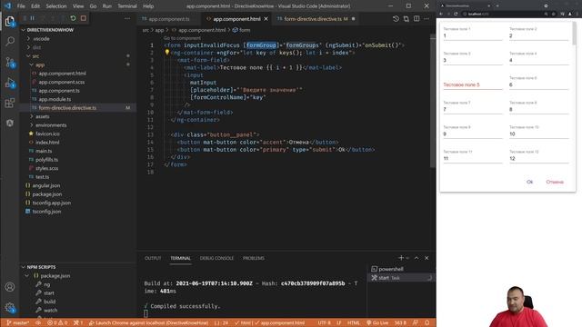The height and width of the screenshot is (327, 582).
Task: Open the Manage gear icon
Action: click(10, 307)
